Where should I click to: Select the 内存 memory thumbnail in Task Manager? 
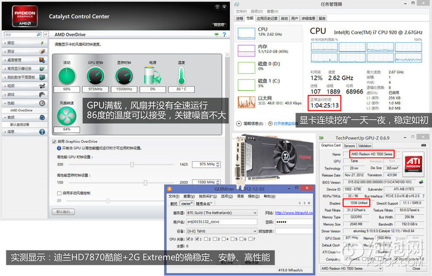click(246, 51)
